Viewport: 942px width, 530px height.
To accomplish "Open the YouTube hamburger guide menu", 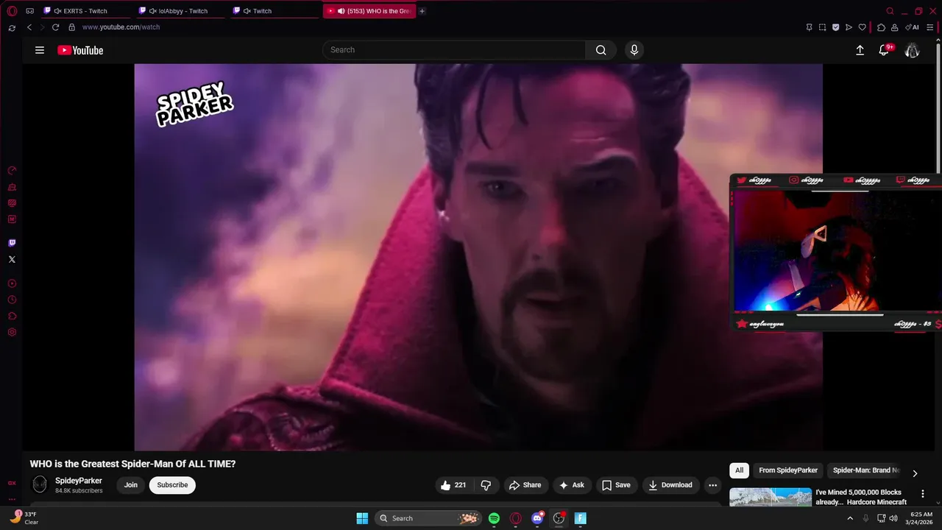I will [40, 50].
